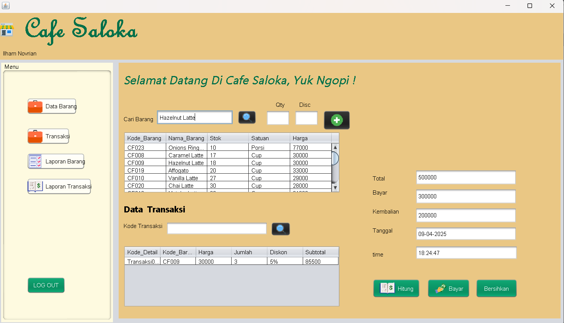Click the Kode Transaksi search magnifier icon
Screen dimensions: 564x323
pos(281,229)
